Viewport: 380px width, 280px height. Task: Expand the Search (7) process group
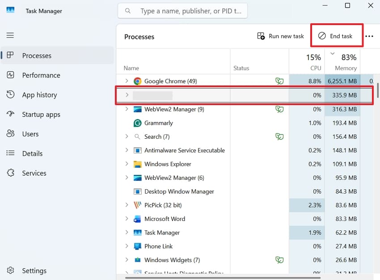point(127,136)
